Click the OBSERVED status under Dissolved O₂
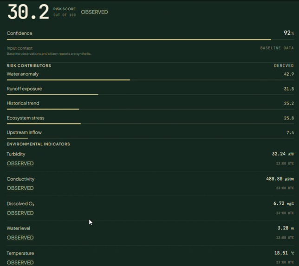Image resolution: width=299 pixels, height=266 pixels. click(20, 213)
